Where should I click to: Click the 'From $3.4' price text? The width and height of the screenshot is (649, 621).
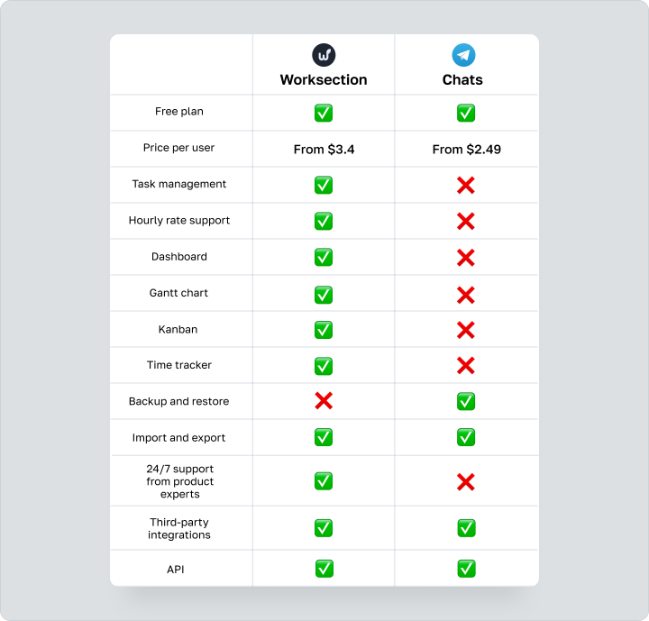[x=324, y=149]
